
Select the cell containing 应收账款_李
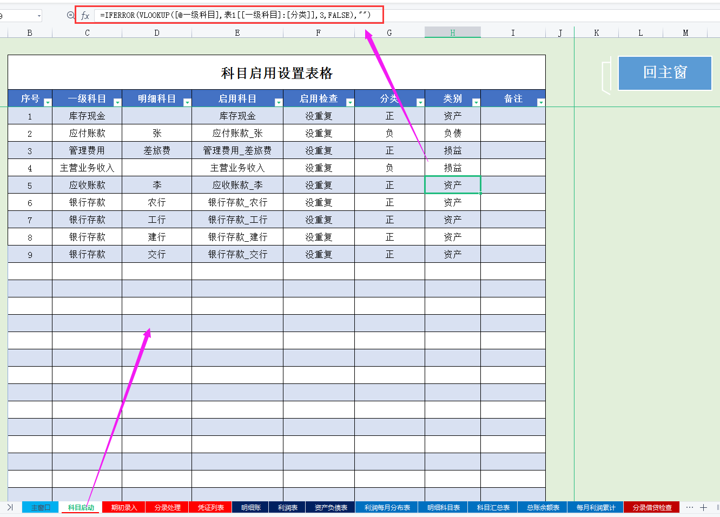tap(237, 184)
